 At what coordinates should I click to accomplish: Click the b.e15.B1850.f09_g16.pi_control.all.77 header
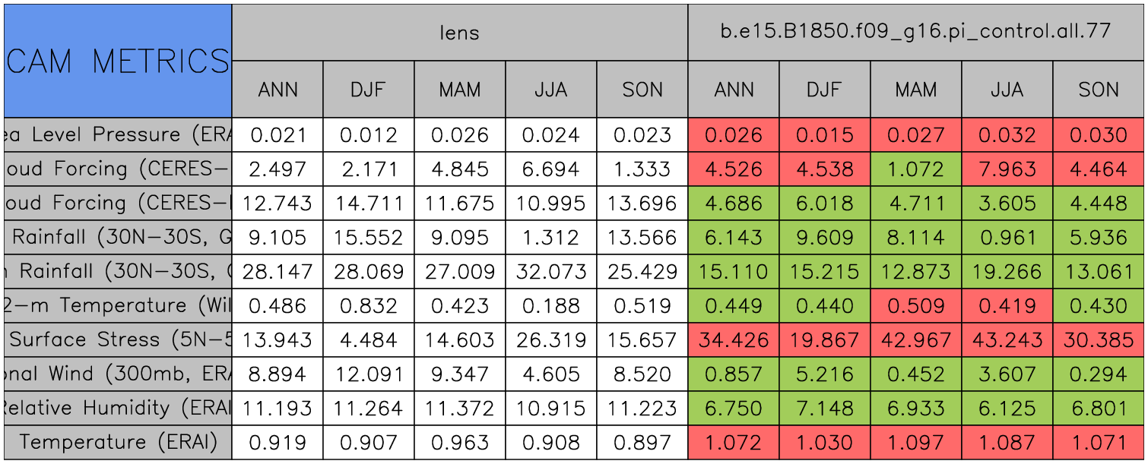[915, 32]
